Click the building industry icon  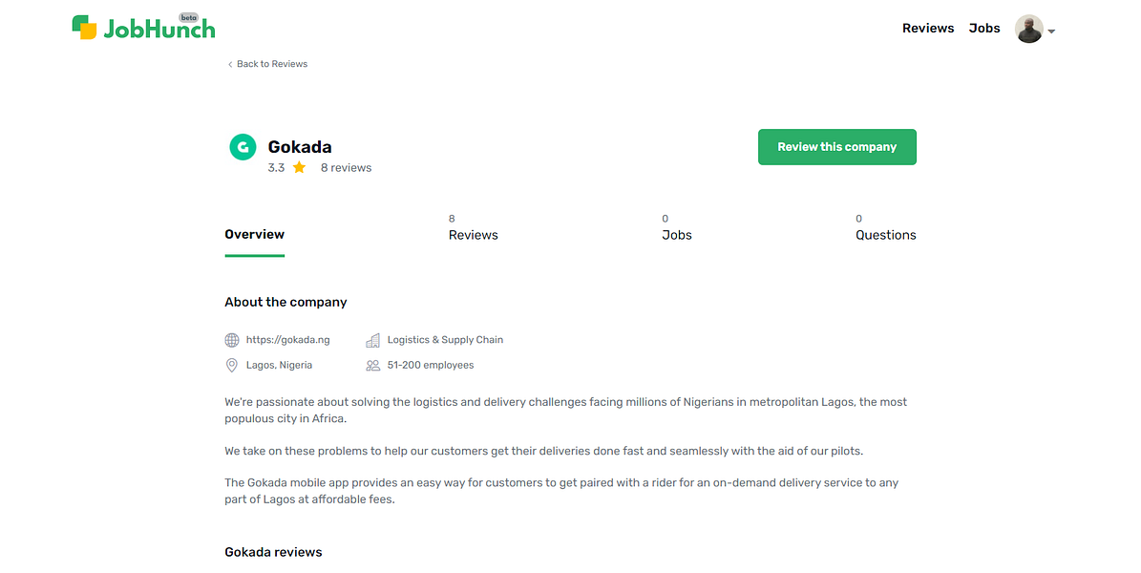coord(372,340)
